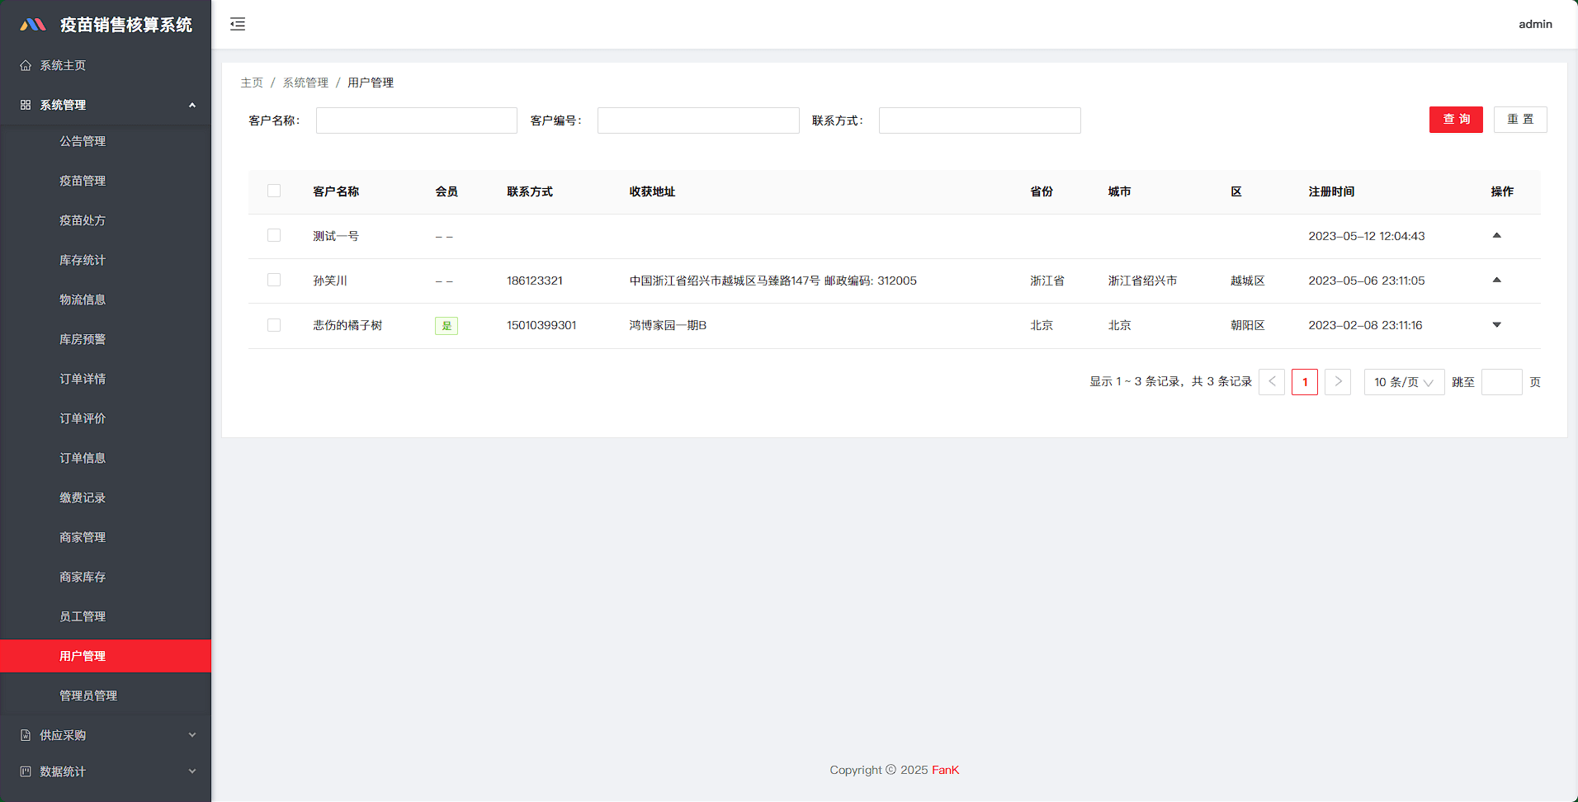This screenshot has height=802, width=1578.
Task: Select the checkbox for 悲伤的橘子树 row
Action: [274, 325]
